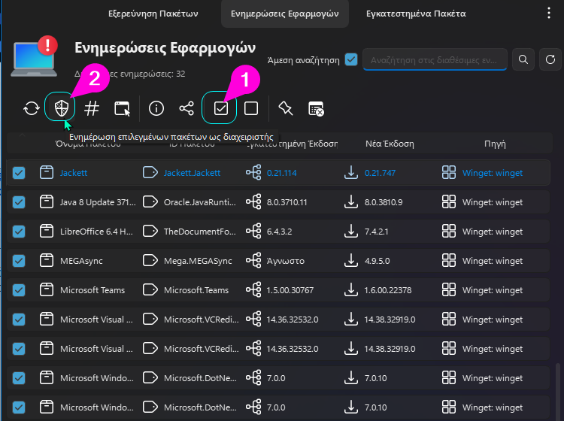
Task: Click the magnifier search button
Action: tap(523, 59)
